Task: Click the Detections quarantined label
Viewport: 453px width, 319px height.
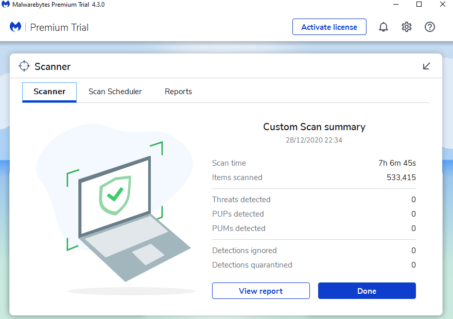Action: point(252,265)
